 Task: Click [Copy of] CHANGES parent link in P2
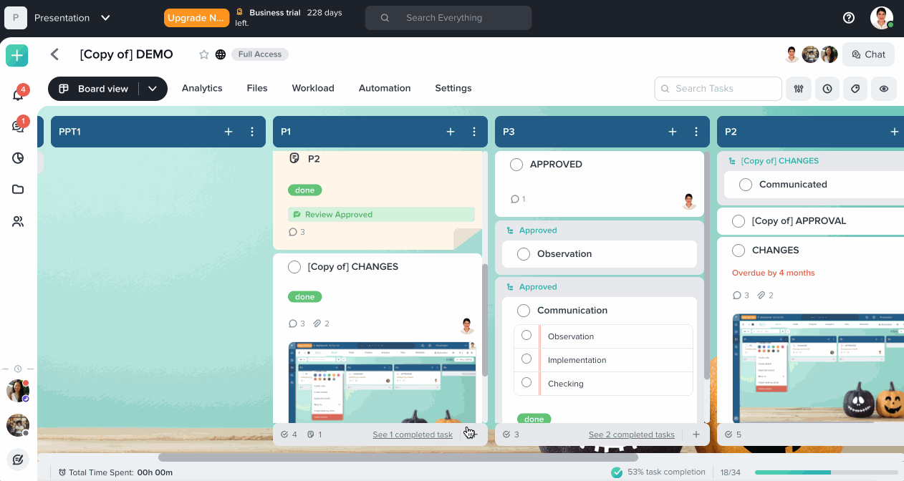tap(779, 161)
